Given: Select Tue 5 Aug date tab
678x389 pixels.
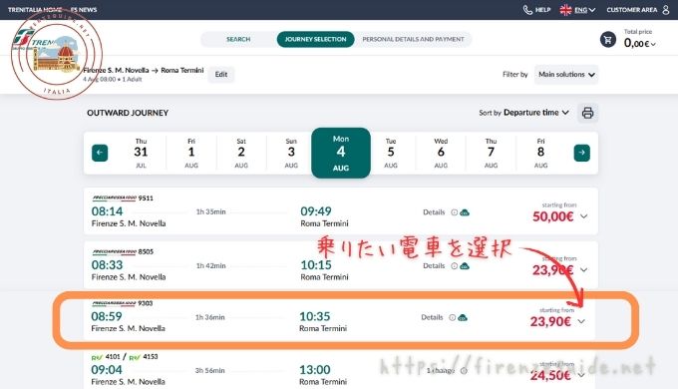Looking at the screenshot, I should [x=391, y=153].
